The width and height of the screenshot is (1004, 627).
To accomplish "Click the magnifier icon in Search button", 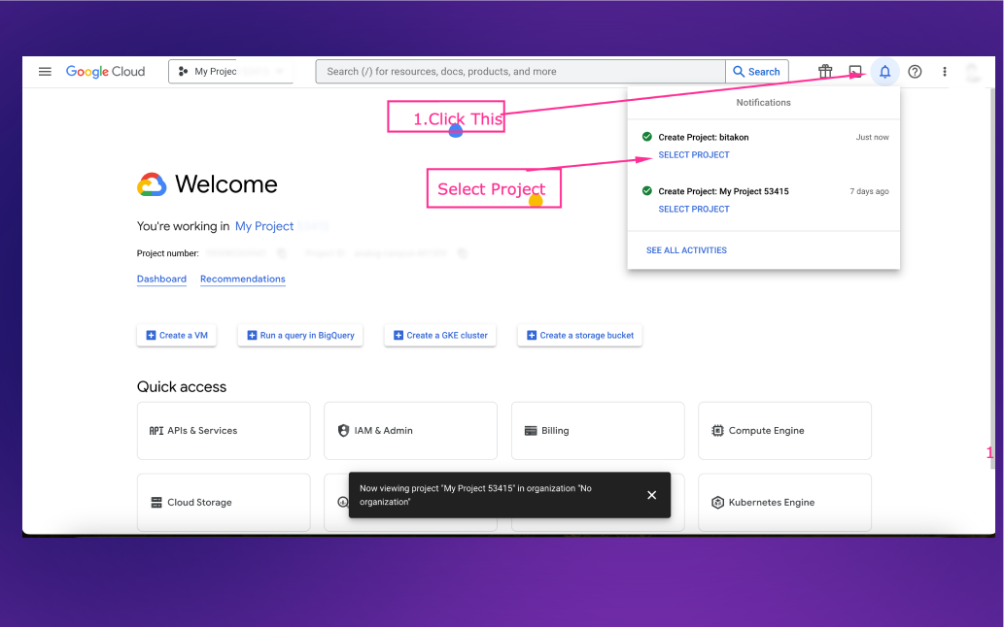I will coord(739,72).
